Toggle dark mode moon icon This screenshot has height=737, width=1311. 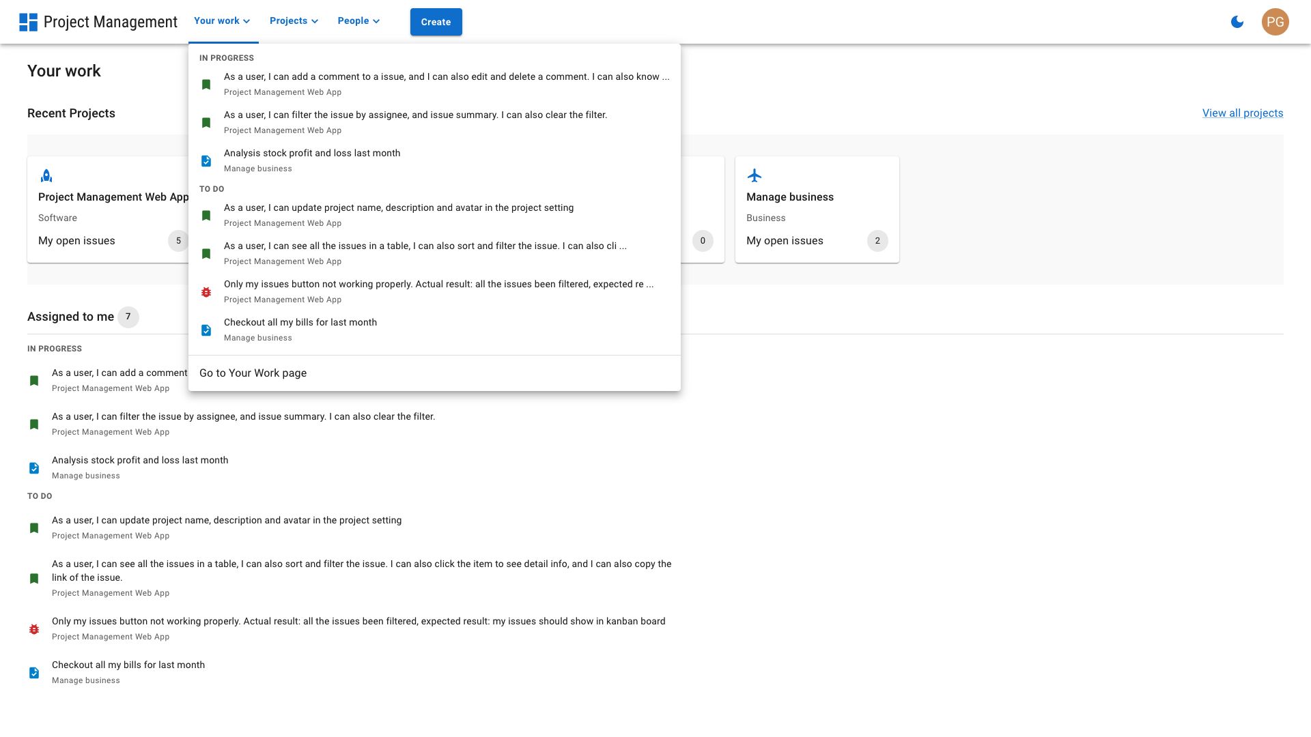(x=1237, y=22)
